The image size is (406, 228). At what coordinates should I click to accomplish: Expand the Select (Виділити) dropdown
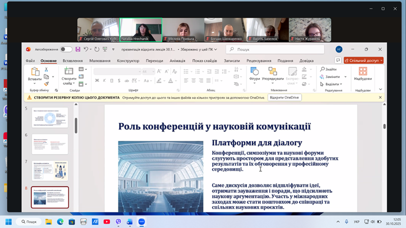[341, 84]
